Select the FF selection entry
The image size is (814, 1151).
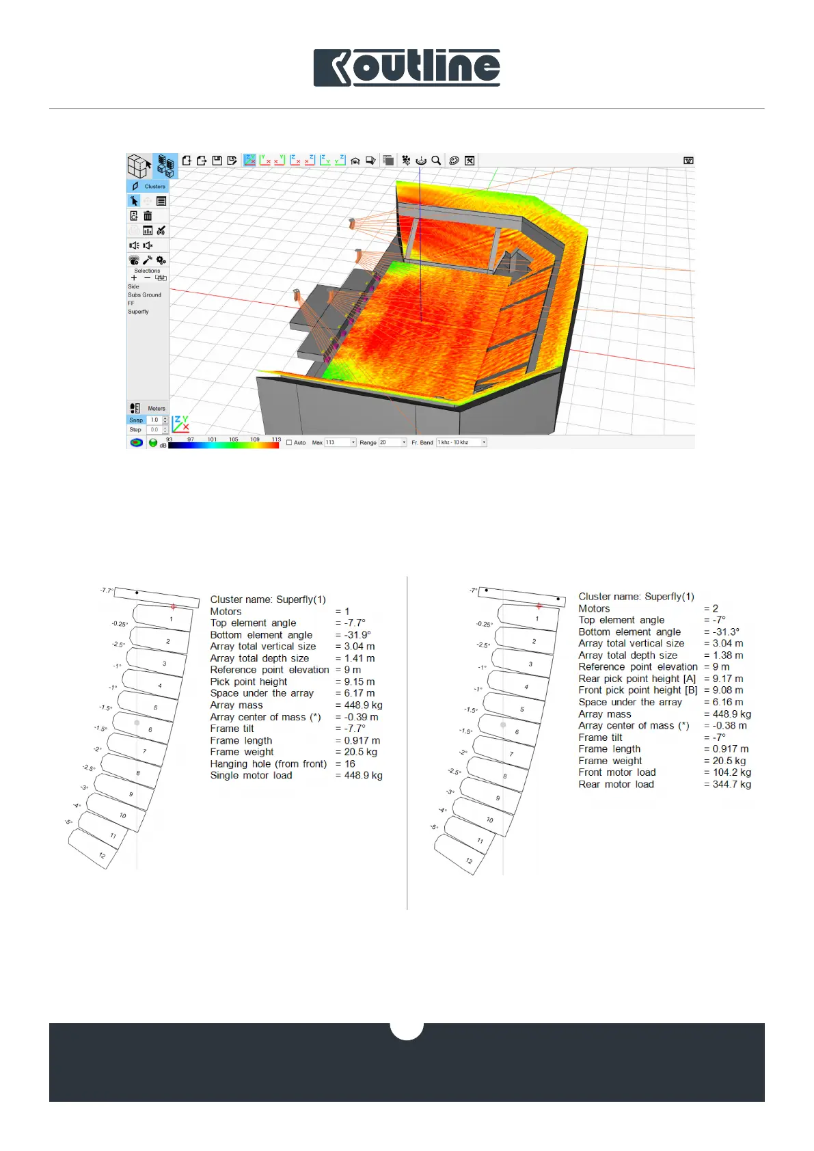point(131,303)
